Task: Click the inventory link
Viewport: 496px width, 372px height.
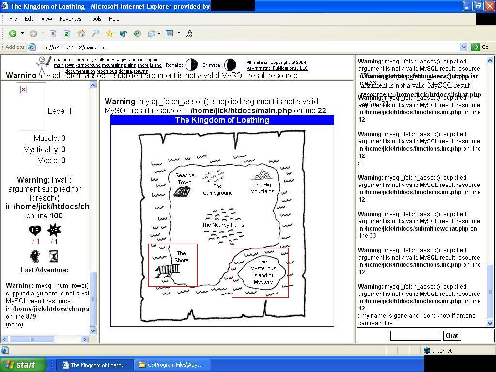Action: (84, 60)
